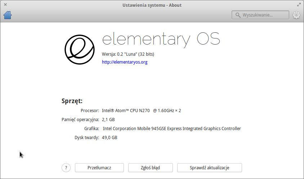
Task: Click the window title "Ustawienia systemu - About"
Action: [x=152, y=5]
